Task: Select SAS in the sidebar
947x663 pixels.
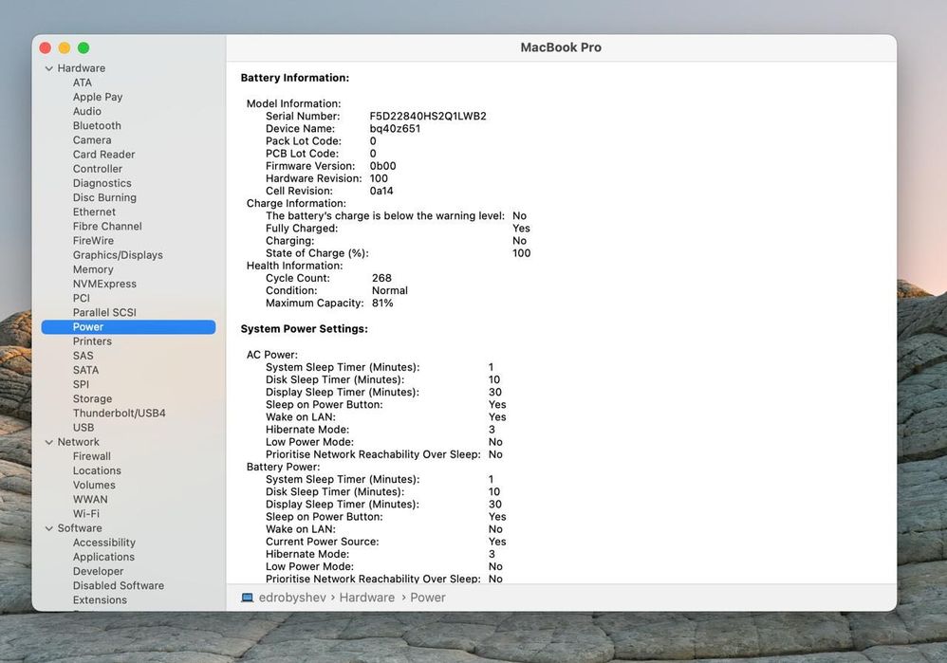Action: pos(83,357)
